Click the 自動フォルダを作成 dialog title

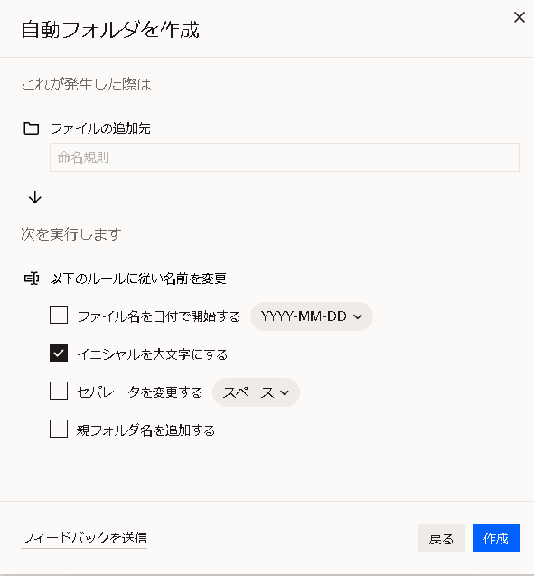[111, 30]
